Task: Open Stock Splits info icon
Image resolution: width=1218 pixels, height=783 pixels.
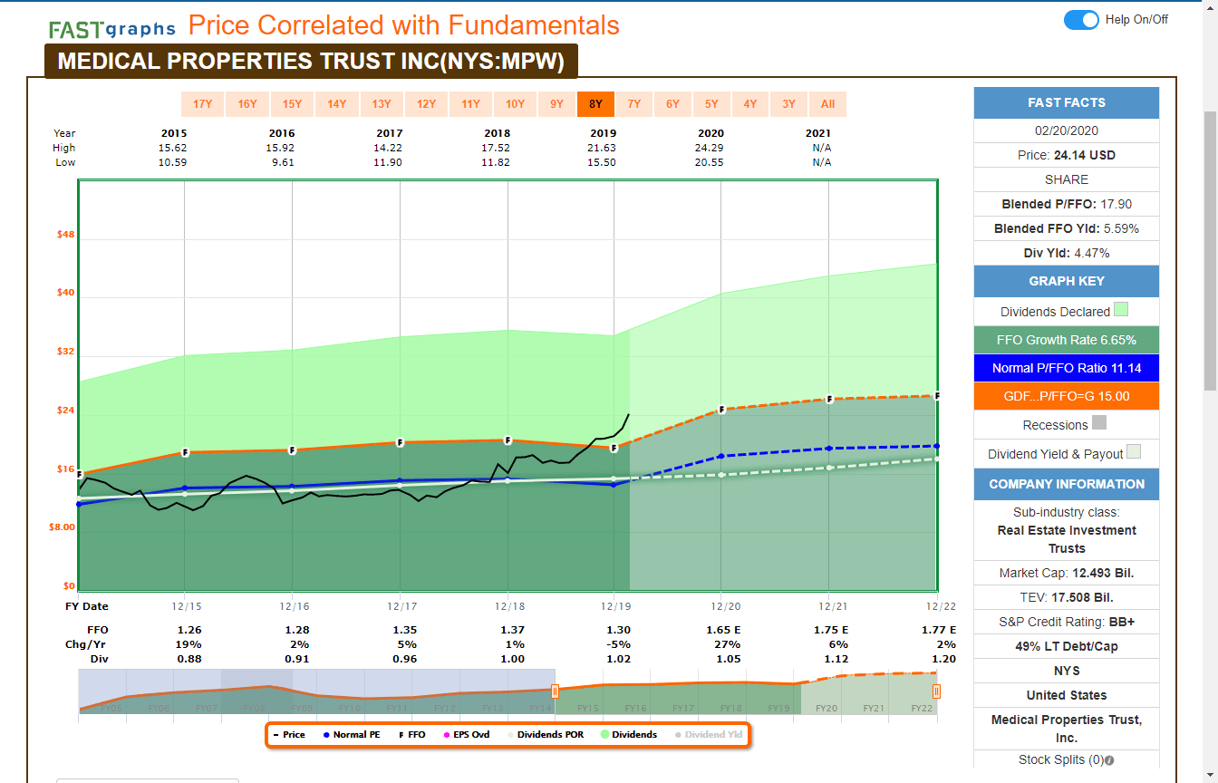Action: coord(1109,760)
